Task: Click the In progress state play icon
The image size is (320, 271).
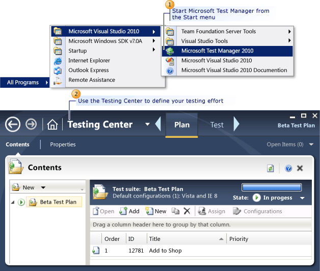Action: (256, 198)
